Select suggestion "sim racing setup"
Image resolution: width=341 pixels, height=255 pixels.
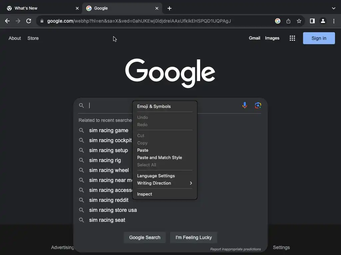(x=109, y=150)
